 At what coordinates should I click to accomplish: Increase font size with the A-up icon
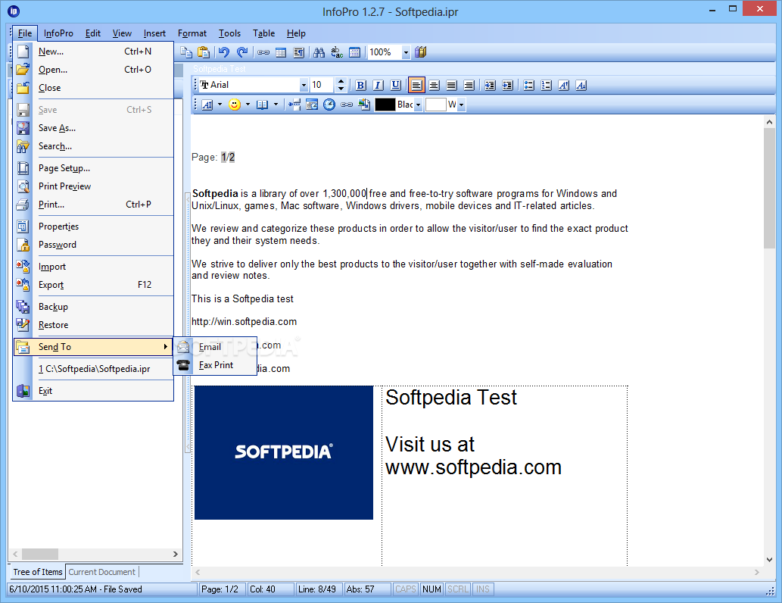click(563, 86)
